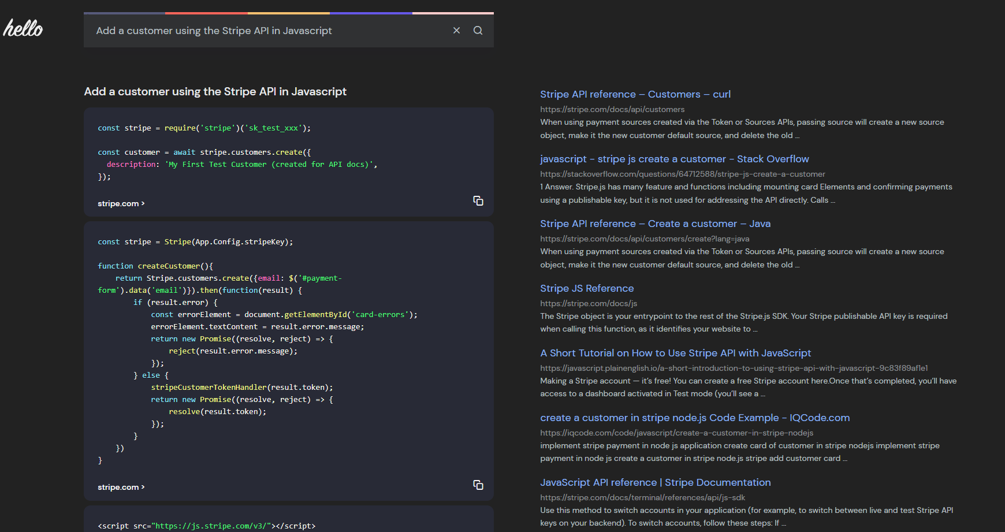This screenshot has width=1005, height=532.
Task: Click the 'My First Test Customer' description line
Action: (242, 164)
